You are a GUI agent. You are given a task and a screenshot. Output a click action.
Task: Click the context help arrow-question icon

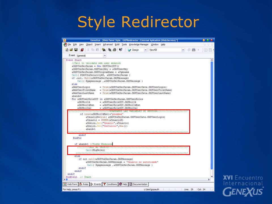click(121, 50)
